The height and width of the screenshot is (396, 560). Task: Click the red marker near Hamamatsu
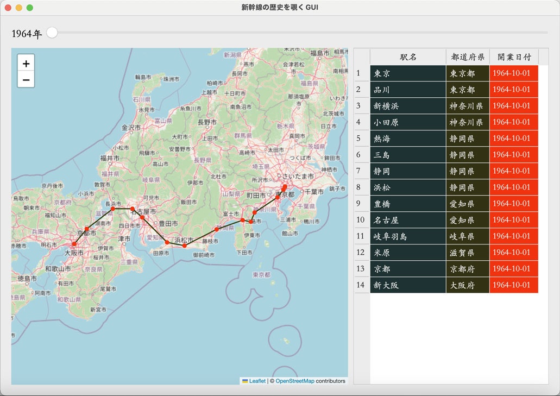(184, 245)
